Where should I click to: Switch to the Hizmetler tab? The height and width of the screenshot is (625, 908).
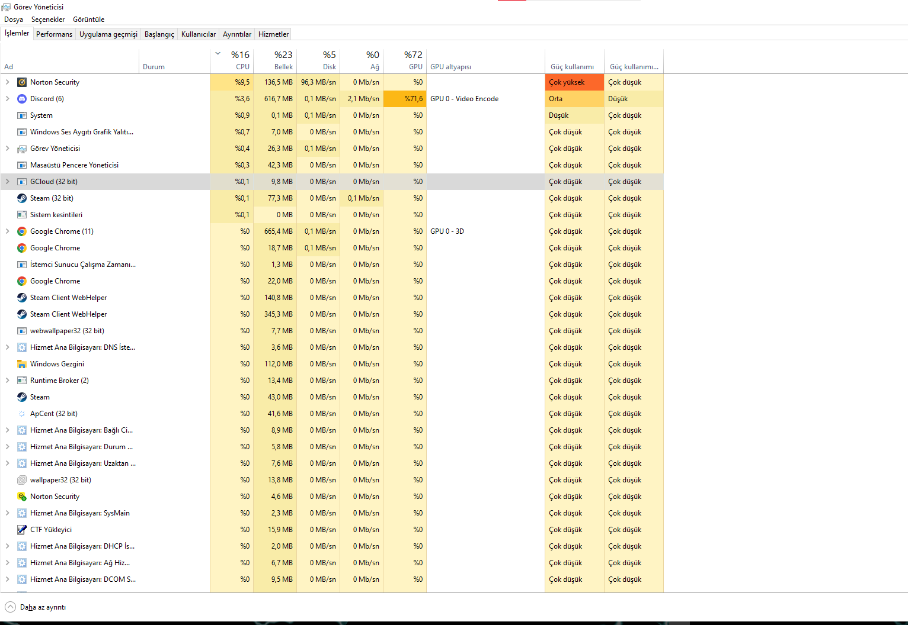pyautogui.click(x=274, y=34)
